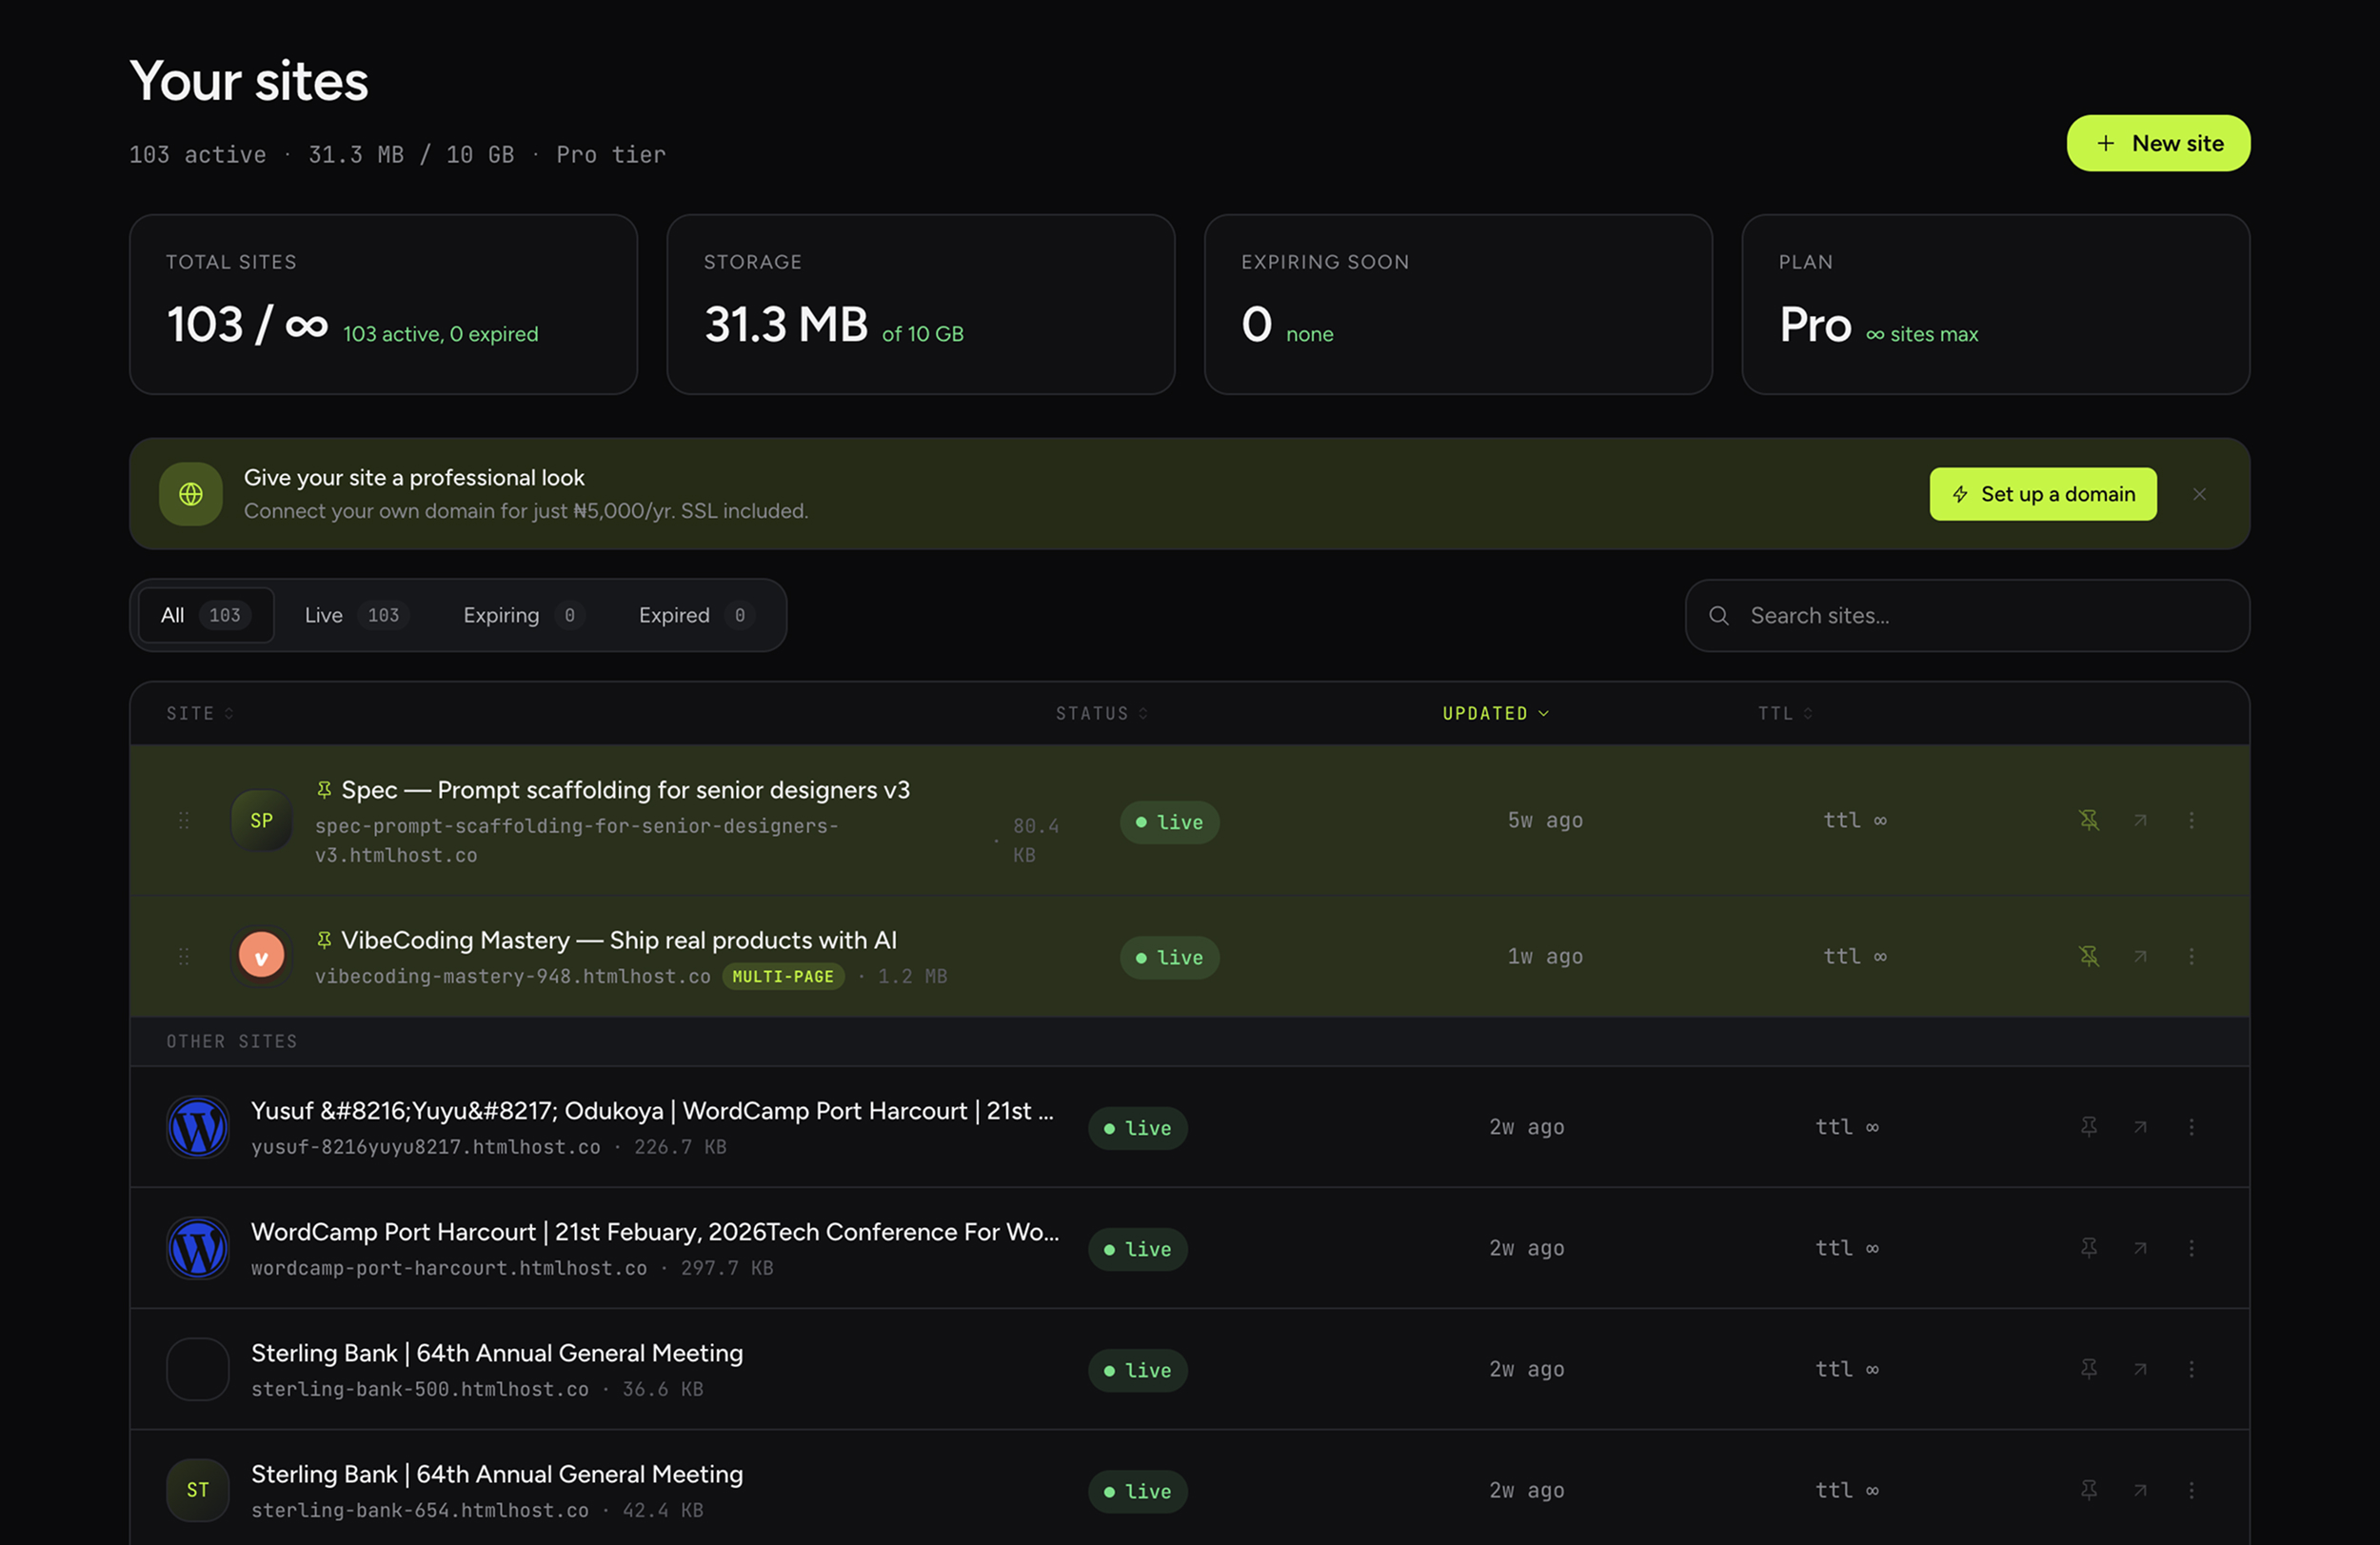Pin the wordcamp-port-harcourt site row
Viewport: 2380px width, 1545px height.
[2089, 1248]
